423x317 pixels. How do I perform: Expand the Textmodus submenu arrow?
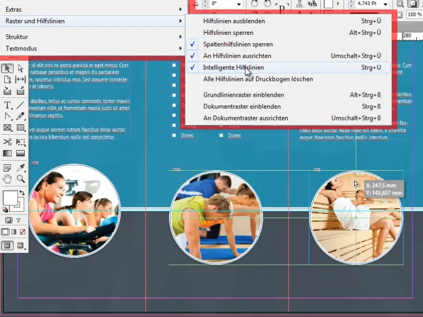180,49
